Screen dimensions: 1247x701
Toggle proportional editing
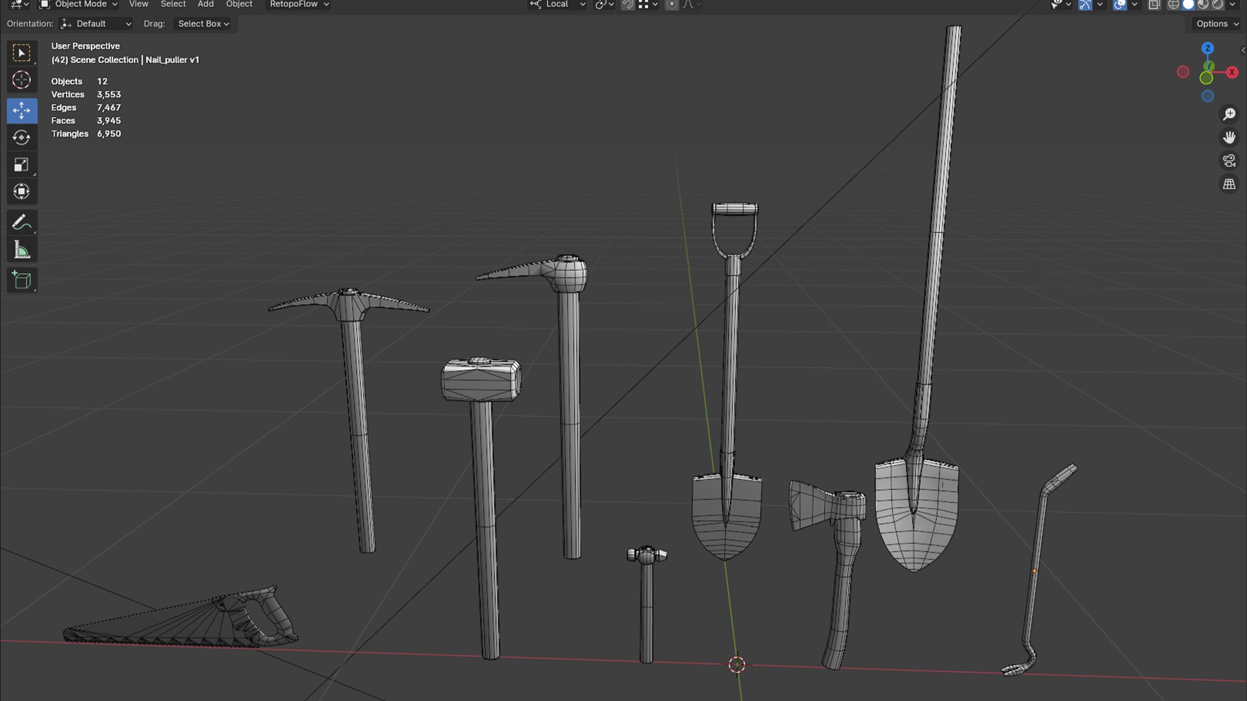coord(672,5)
